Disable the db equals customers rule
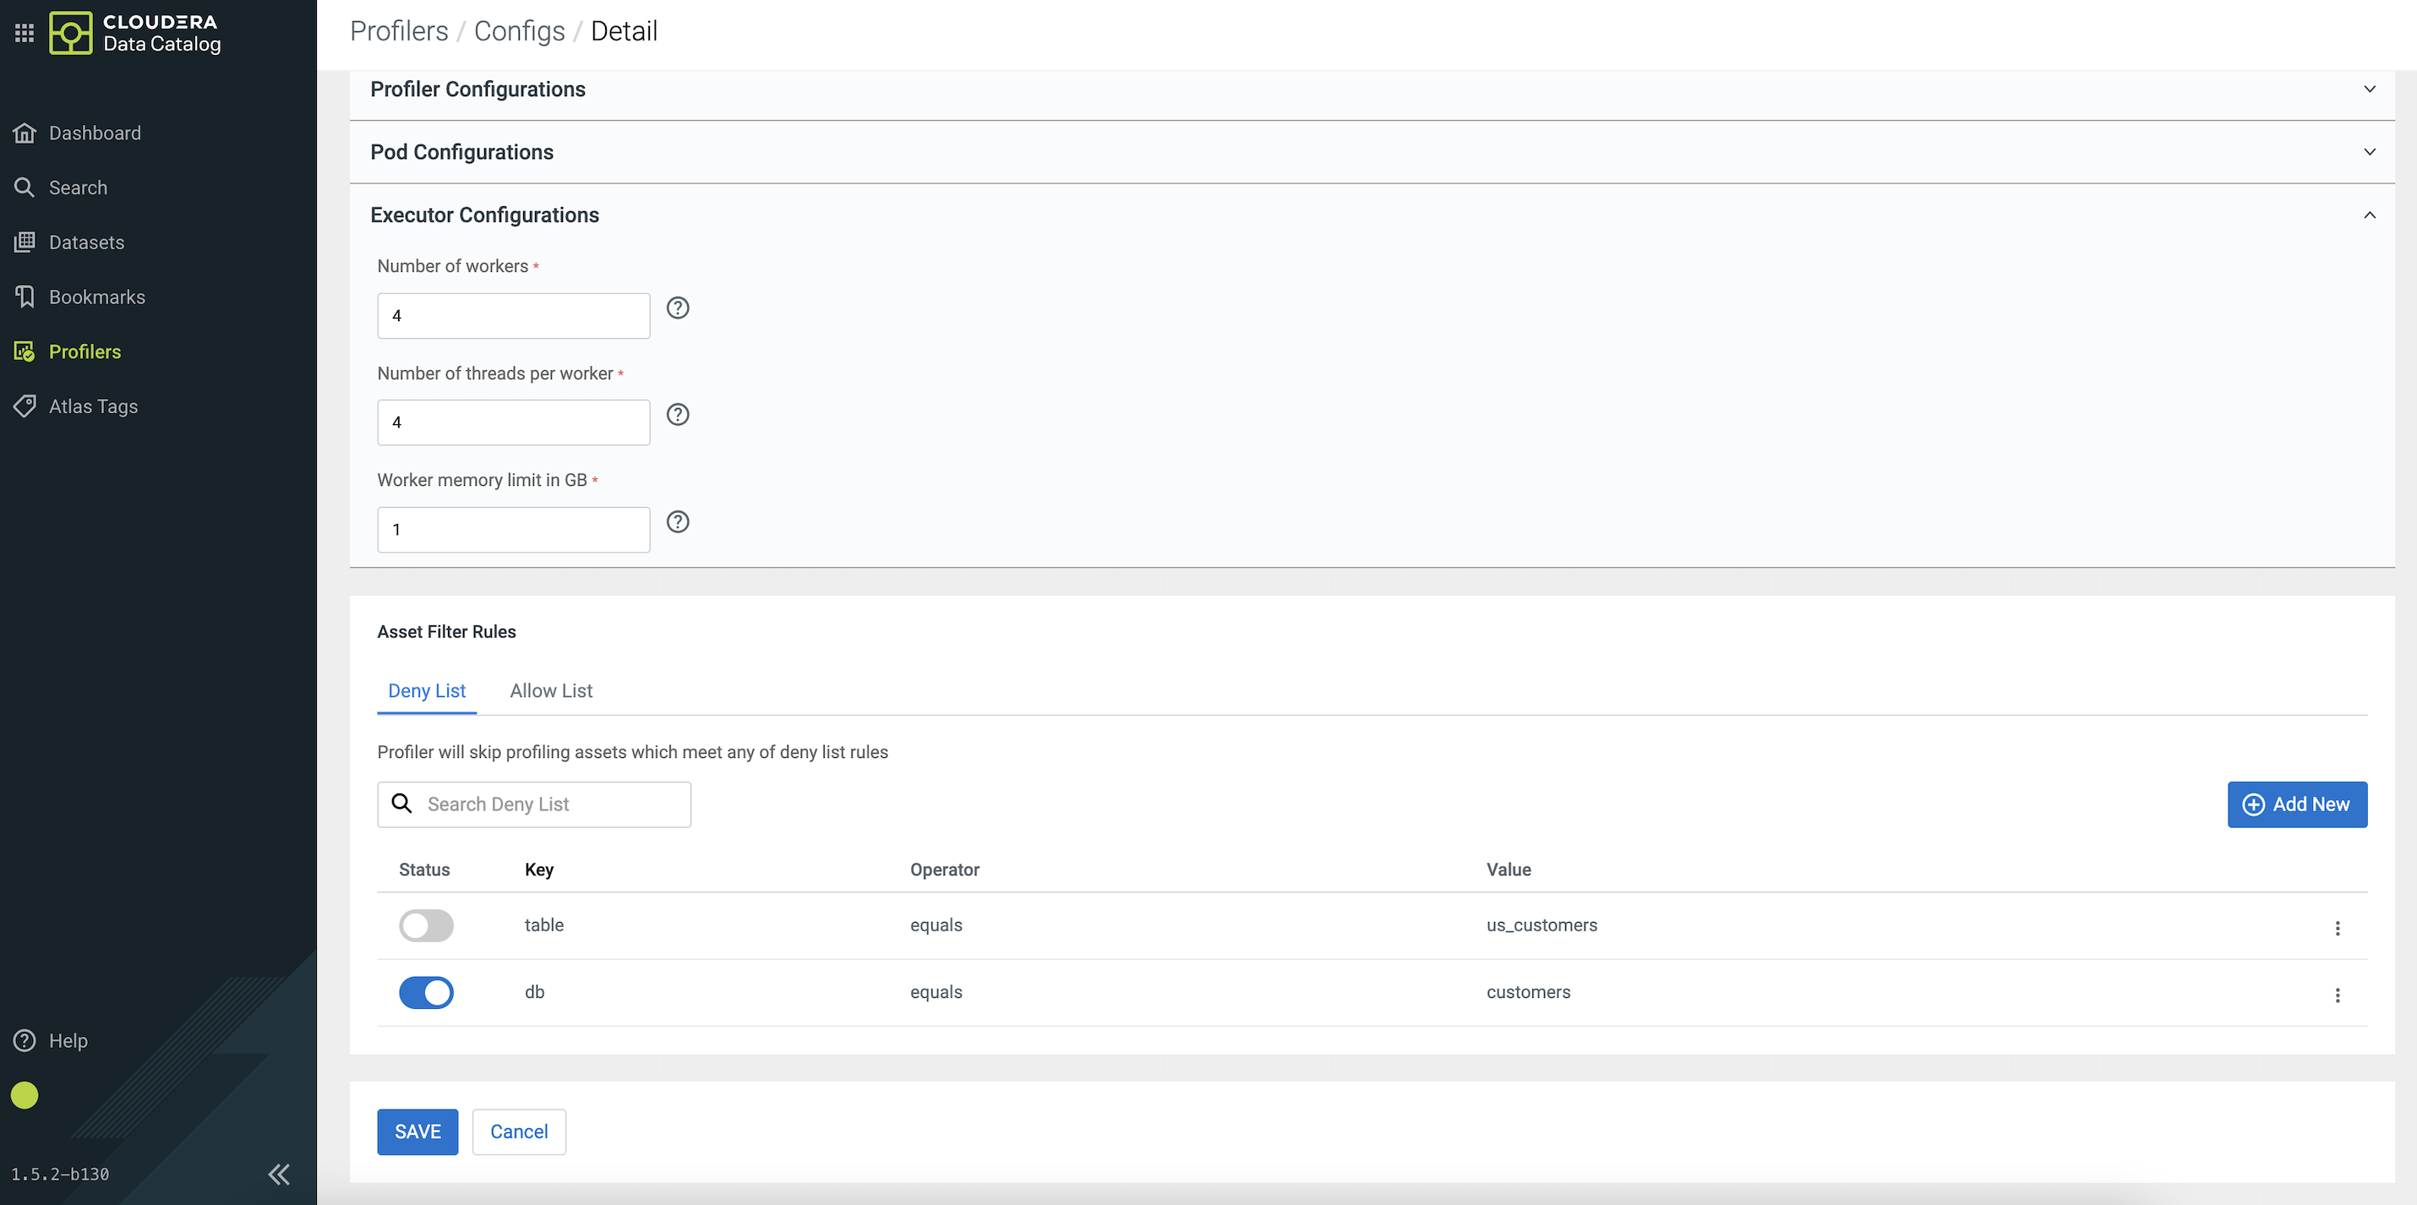2417x1205 pixels. point(426,992)
